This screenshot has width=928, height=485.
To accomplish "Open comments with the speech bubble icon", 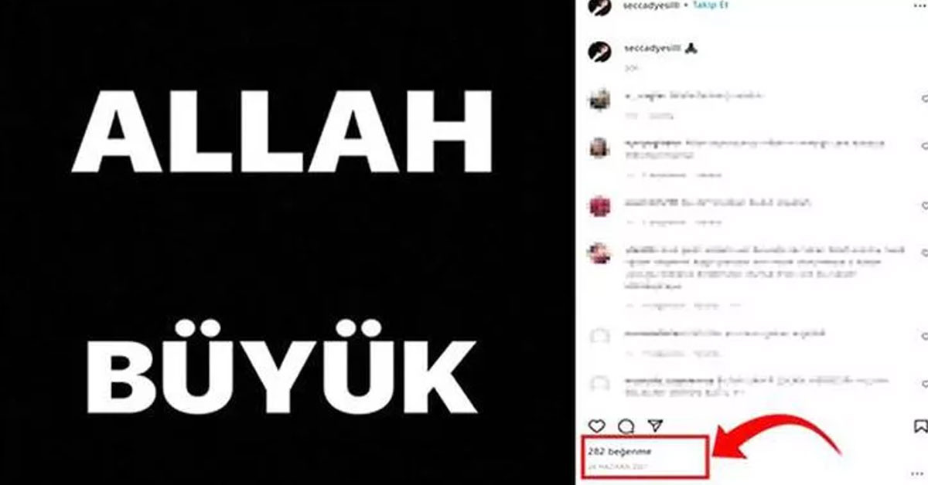I will click(x=626, y=426).
